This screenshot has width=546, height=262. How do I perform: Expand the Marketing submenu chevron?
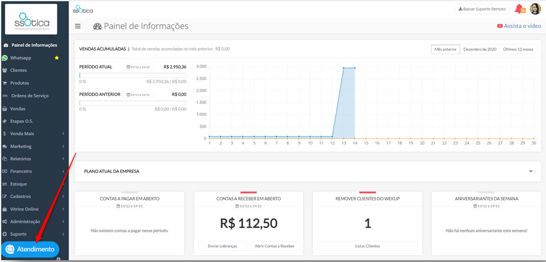click(x=64, y=147)
